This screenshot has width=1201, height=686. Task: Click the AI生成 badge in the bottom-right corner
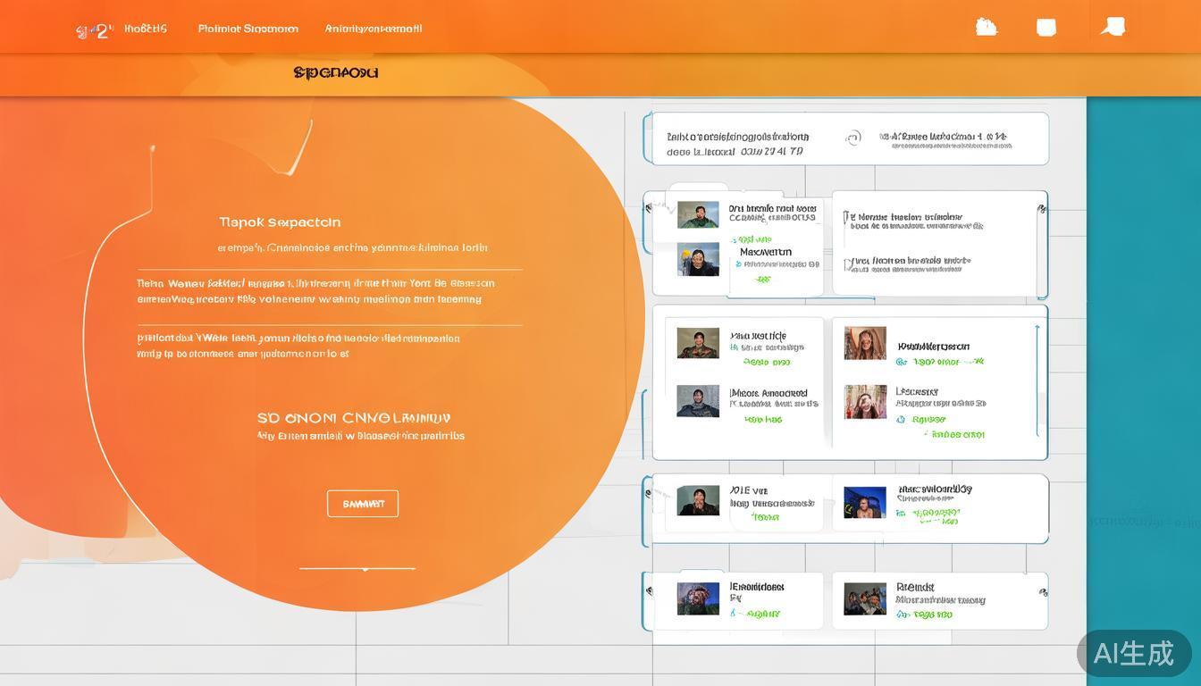click(x=1133, y=653)
